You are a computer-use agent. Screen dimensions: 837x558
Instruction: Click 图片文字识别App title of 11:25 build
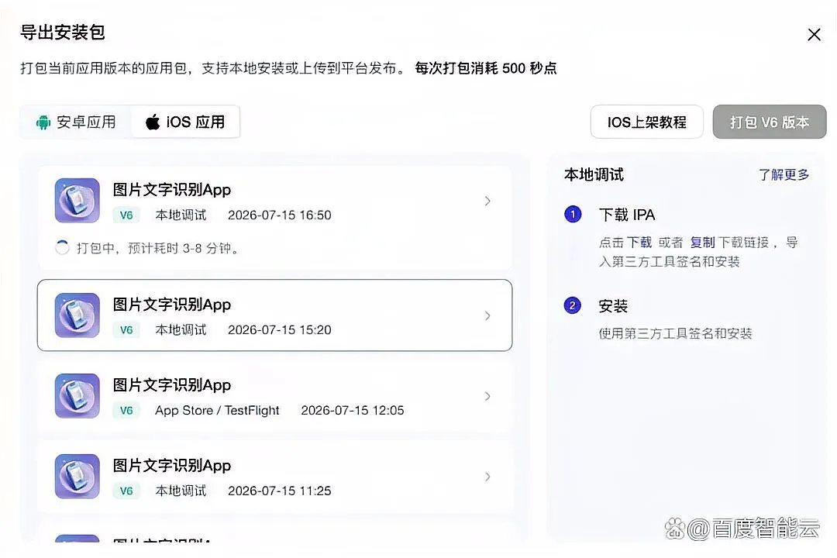point(172,466)
